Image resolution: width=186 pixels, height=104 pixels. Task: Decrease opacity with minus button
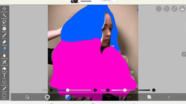[x=108, y=90]
